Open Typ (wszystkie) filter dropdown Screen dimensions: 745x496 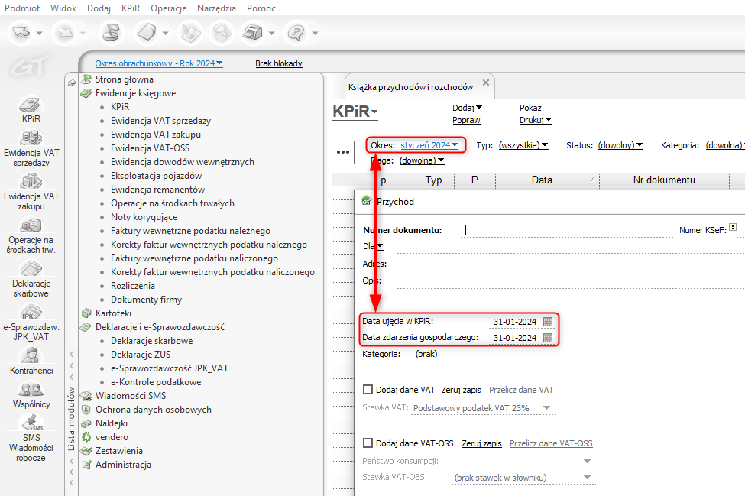pos(523,145)
